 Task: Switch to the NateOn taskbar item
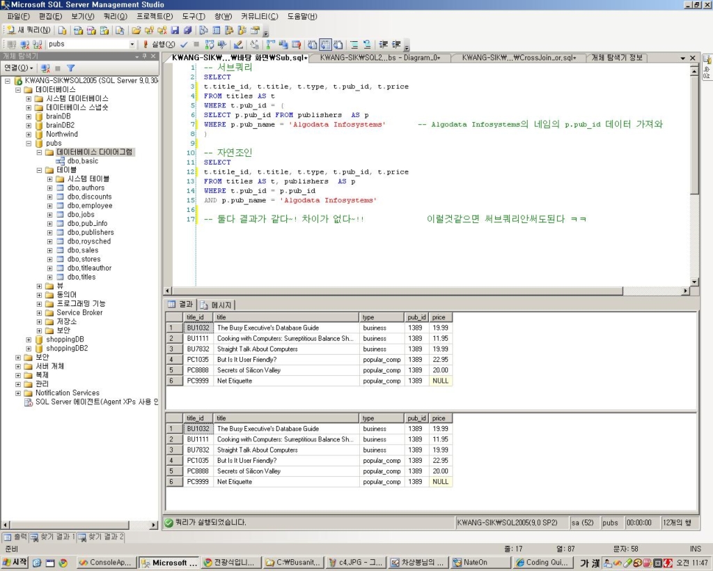[x=480, y=563]
